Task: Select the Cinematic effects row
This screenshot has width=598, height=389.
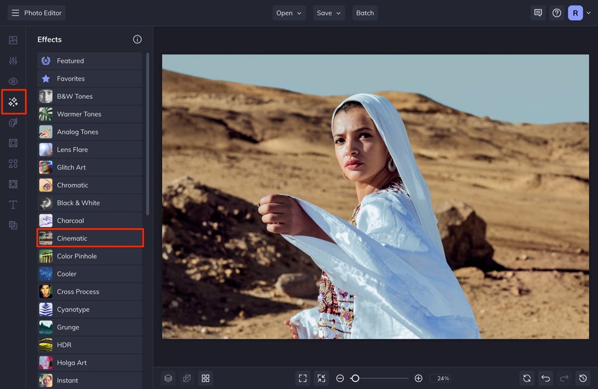Action: (89, 238)
